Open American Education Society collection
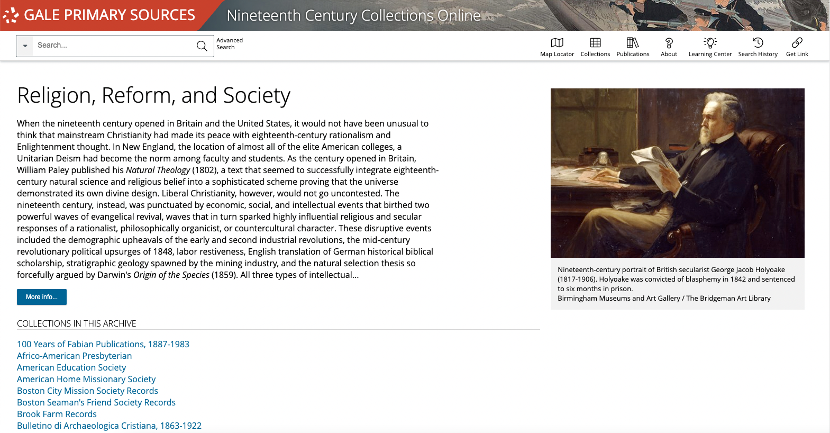 point(71,367)
